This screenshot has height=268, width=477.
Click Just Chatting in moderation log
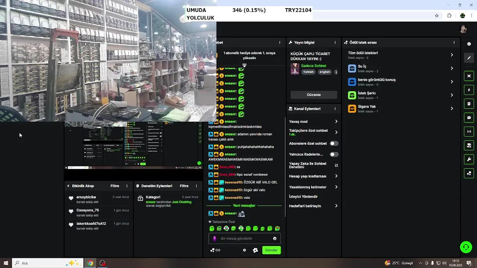tap(182, 202)
